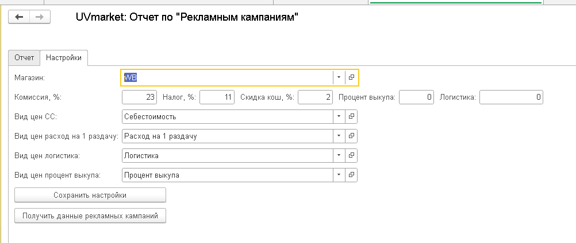576x243 pixels.
Task: Expand the Вид цен СС dropdown
Action: coord(339,117)
